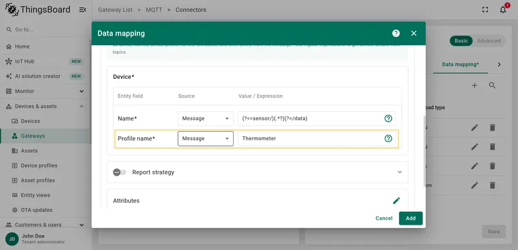Open Asset profiles page
The width and height of the screenshot is (518, 250).
(45, 180)
